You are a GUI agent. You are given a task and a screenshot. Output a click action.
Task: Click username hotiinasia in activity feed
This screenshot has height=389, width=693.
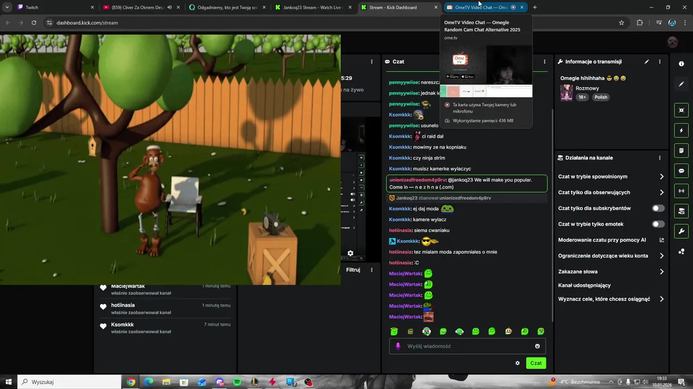click(x=123, y=305)
